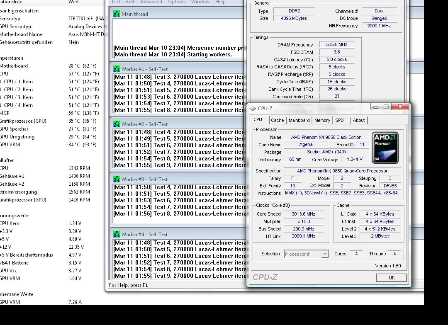Open the Advanced menu in Prime95
This screenshot has width=448, height=325.
151,2
